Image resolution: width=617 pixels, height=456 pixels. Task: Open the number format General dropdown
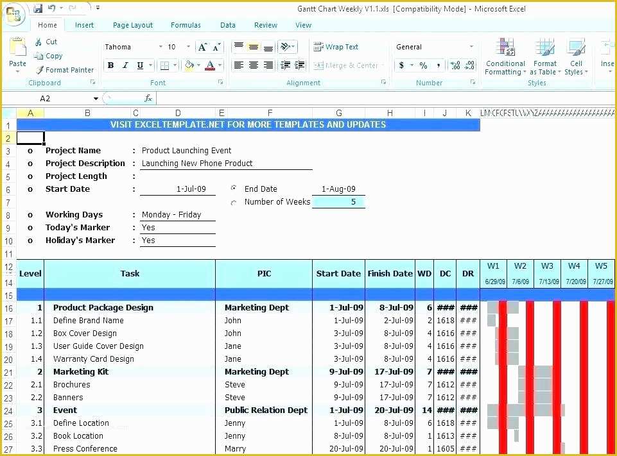pyautogui.click(x=471, y=47)
